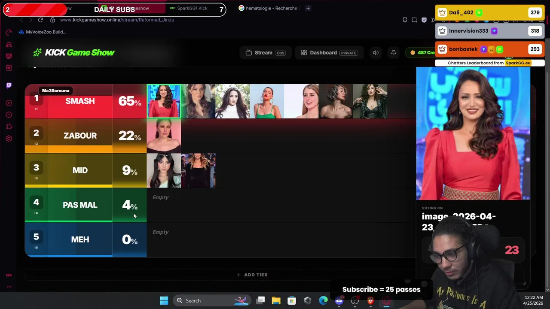Open the sidebar extensions puzzle icon
This screenshot has height=309, width=550.
(x=9, y=127)
